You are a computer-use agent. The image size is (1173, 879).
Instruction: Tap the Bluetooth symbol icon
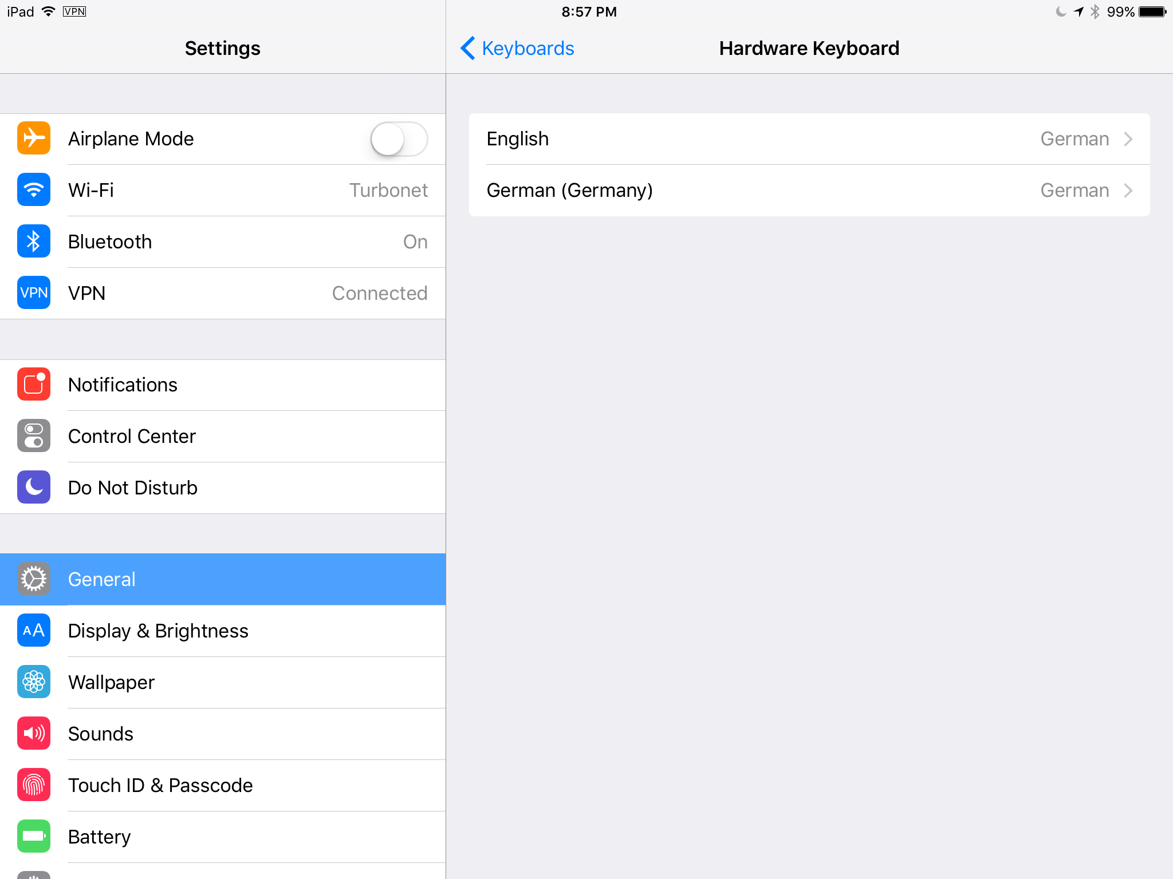click(34, 241)
